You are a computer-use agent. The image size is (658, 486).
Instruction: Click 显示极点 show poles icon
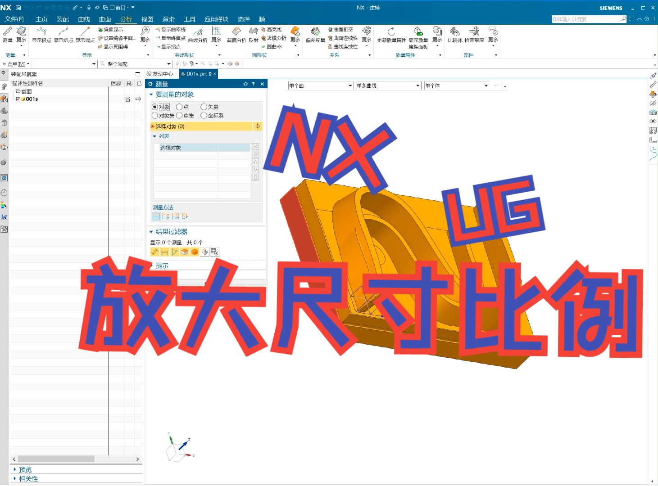(41, 34)
